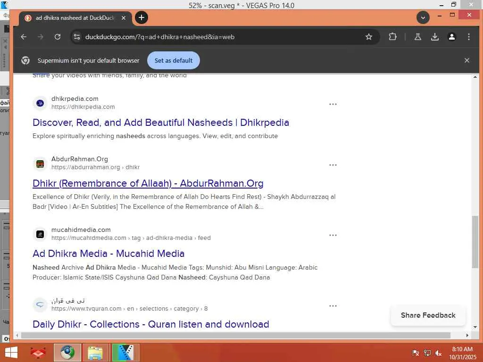Click the mucahidmedia.com tag feed URL

[131, 238]
